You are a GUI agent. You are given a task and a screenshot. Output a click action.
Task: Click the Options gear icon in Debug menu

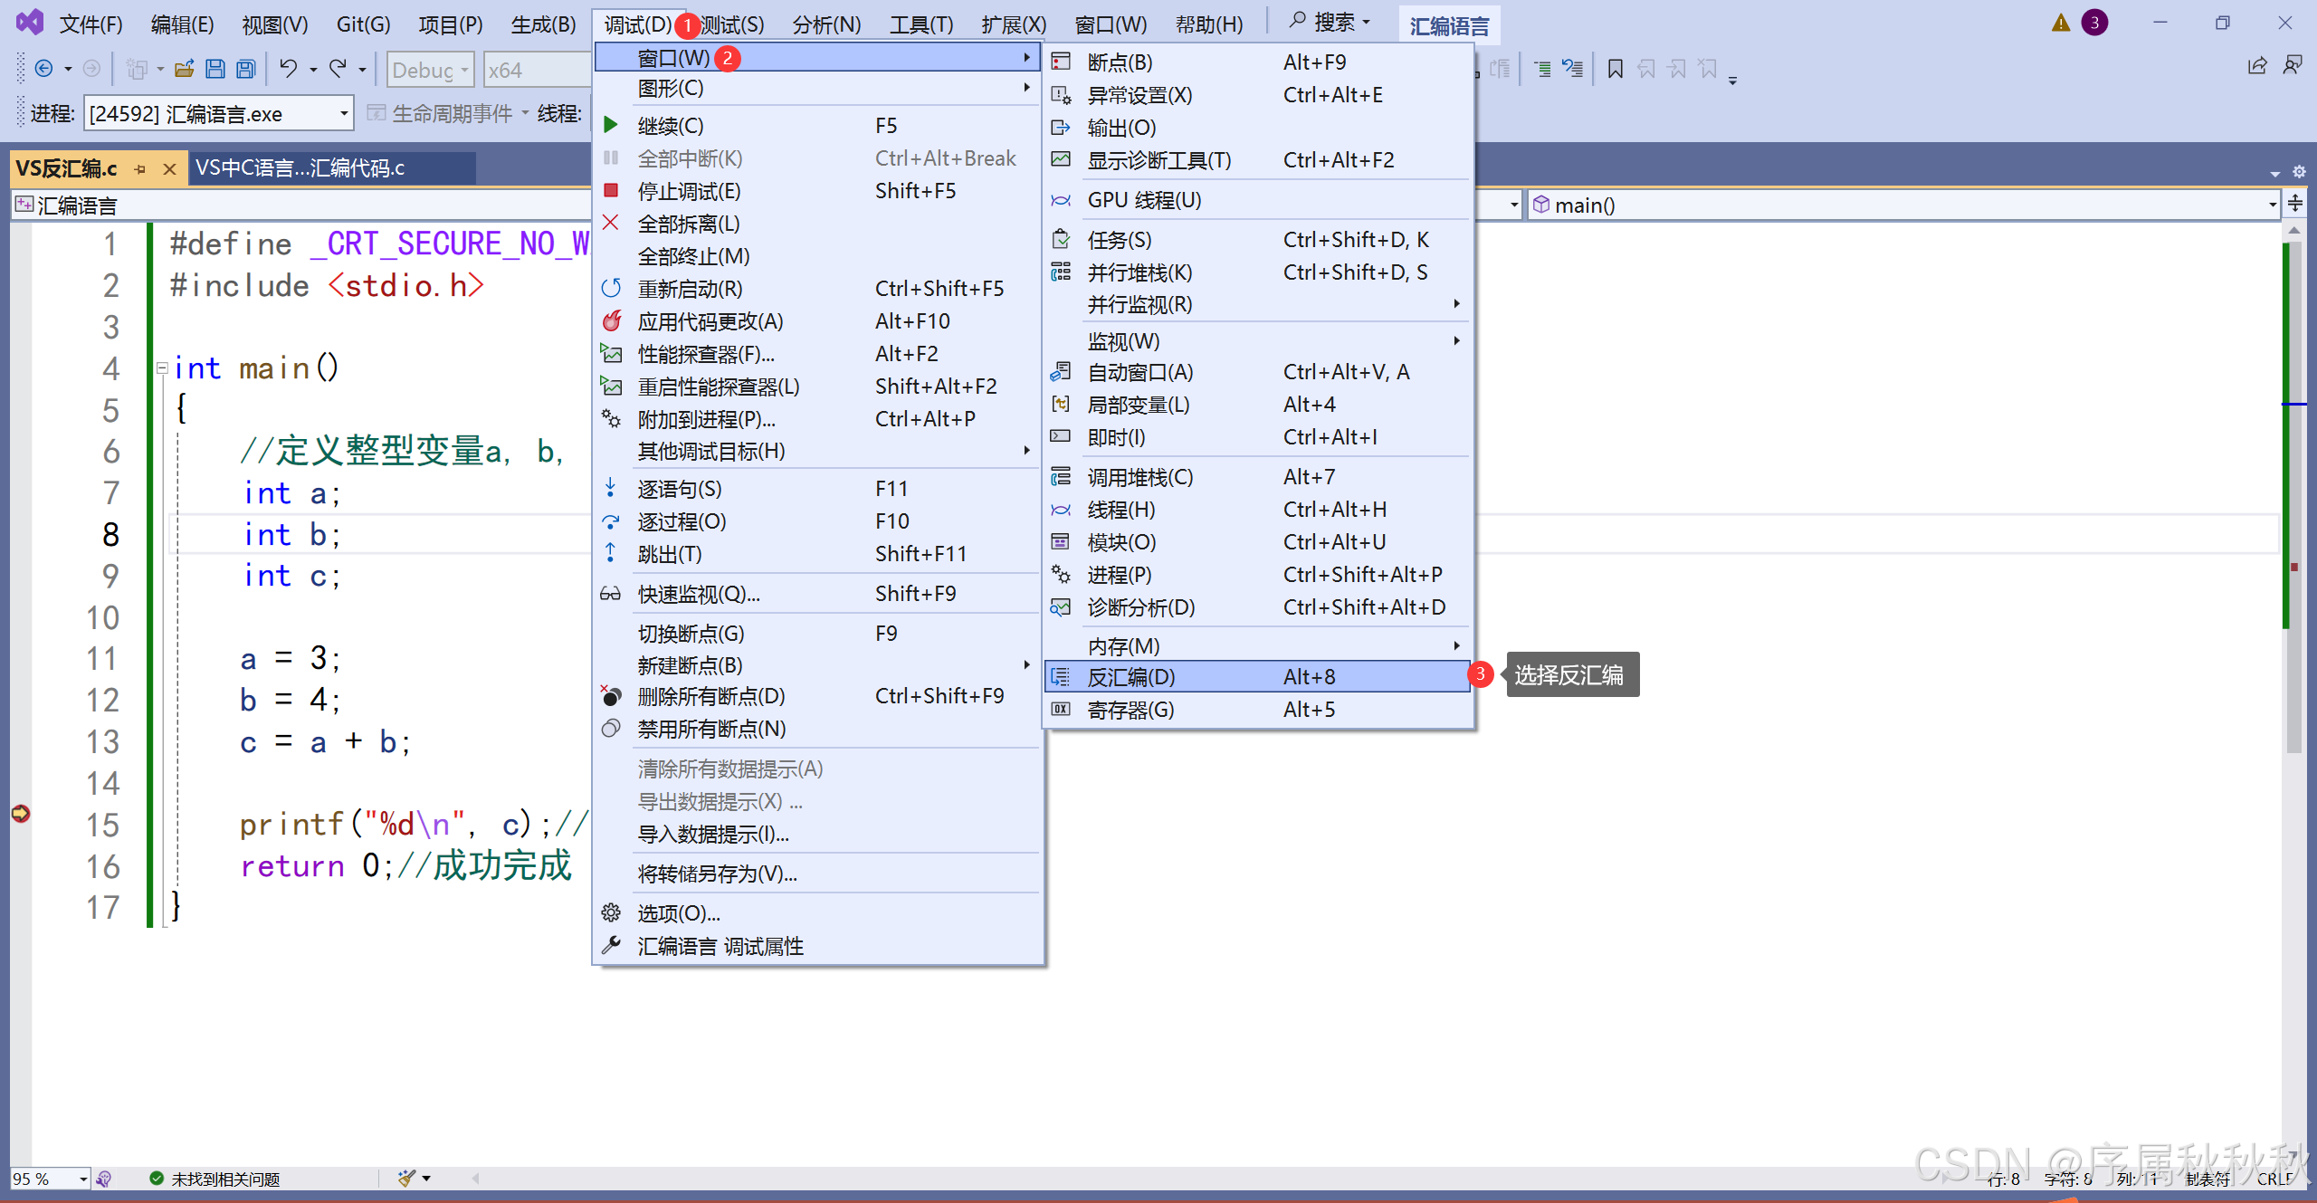[x=611, y=912]
